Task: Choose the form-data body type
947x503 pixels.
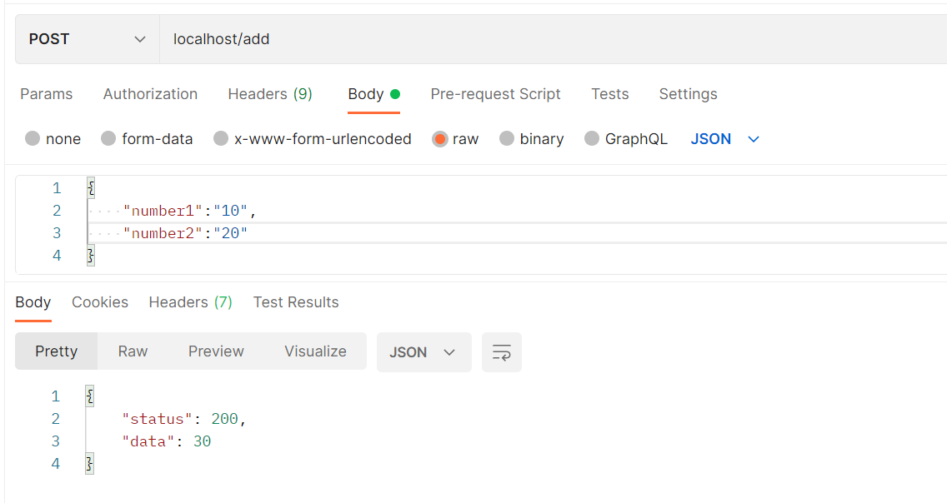Action: click(x=147, y=139)
